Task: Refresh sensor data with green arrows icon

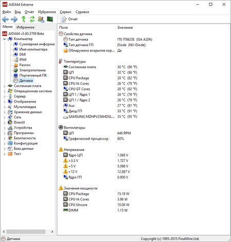Action: 32,19
